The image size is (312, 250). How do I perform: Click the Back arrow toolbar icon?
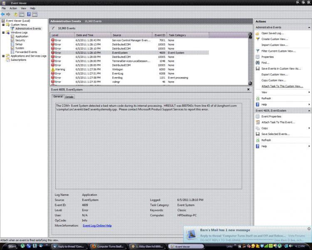pyautogui.click(x=3, y=14)
